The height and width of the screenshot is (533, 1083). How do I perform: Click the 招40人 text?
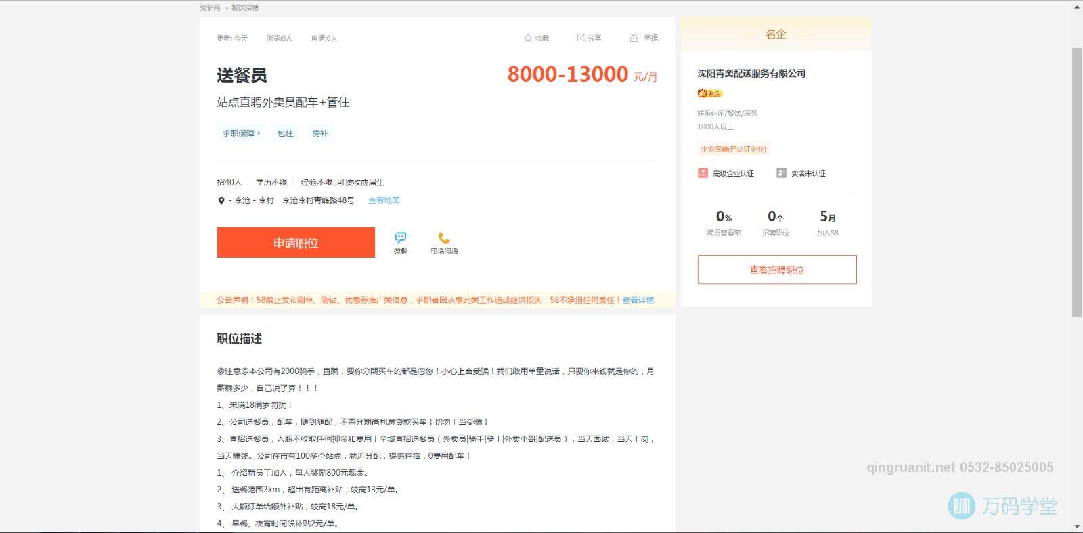[x=229, y=182]
